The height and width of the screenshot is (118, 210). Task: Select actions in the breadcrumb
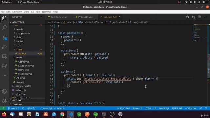pos(101,22)
